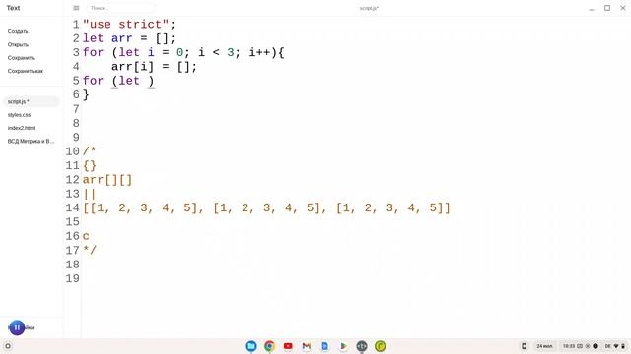Click the blue pause recording button
Image resolution: width=631 pixels, height=354 pixels.
17,327
